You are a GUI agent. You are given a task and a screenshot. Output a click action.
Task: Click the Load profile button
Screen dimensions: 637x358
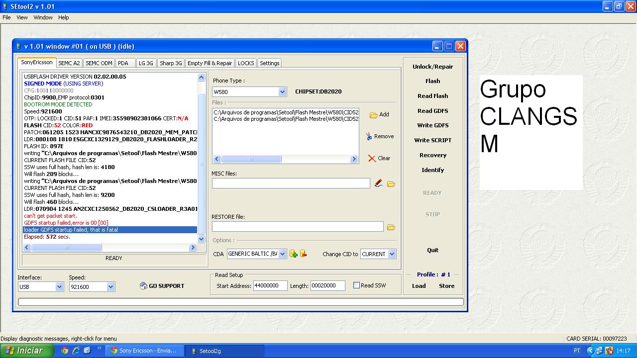coord(419,286)
